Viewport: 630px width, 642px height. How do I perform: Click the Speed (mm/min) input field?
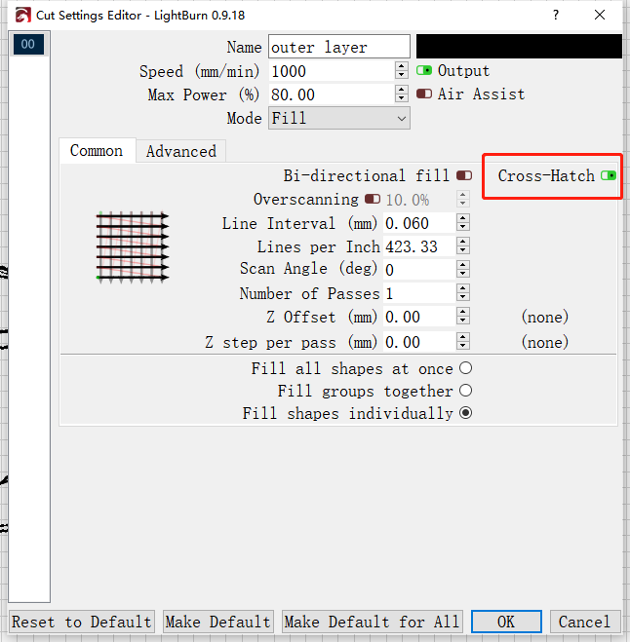[332, 71]
